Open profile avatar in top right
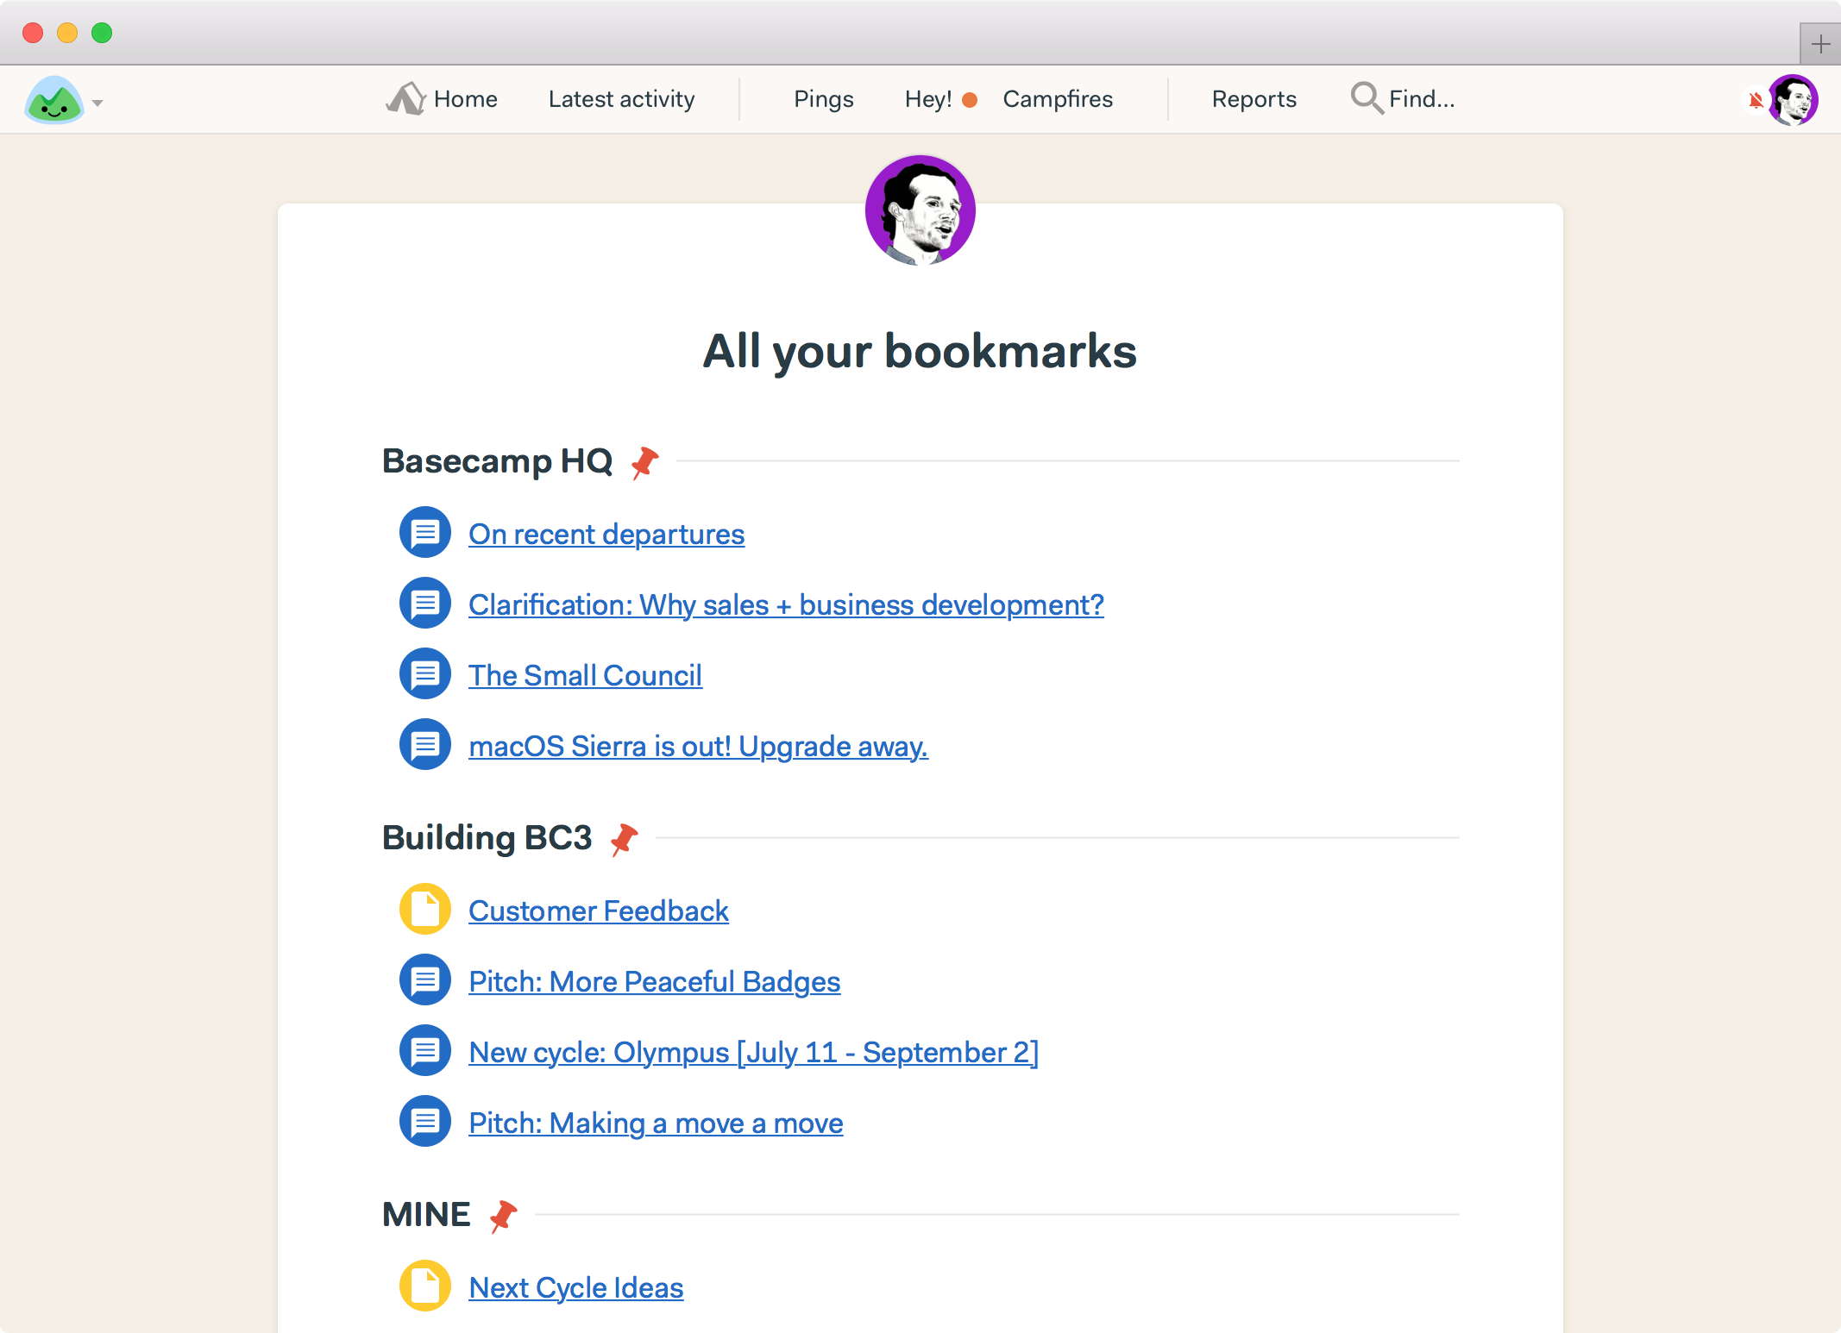 coord(1793,100)
